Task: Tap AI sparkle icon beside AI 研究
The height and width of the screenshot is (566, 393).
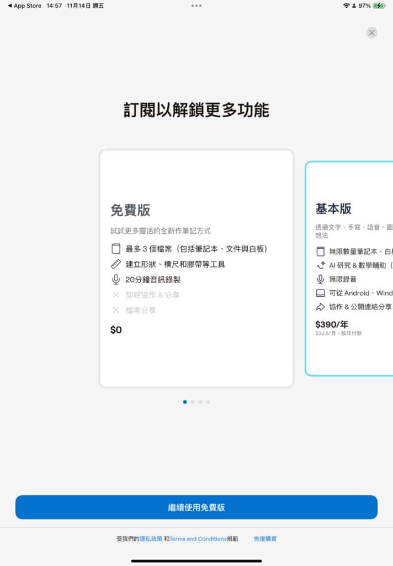Action: point(321,265)
